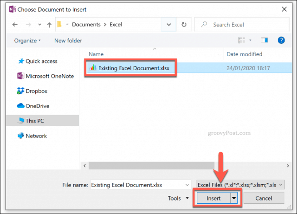Select Existing Excel Document.xlsx file

134,68
